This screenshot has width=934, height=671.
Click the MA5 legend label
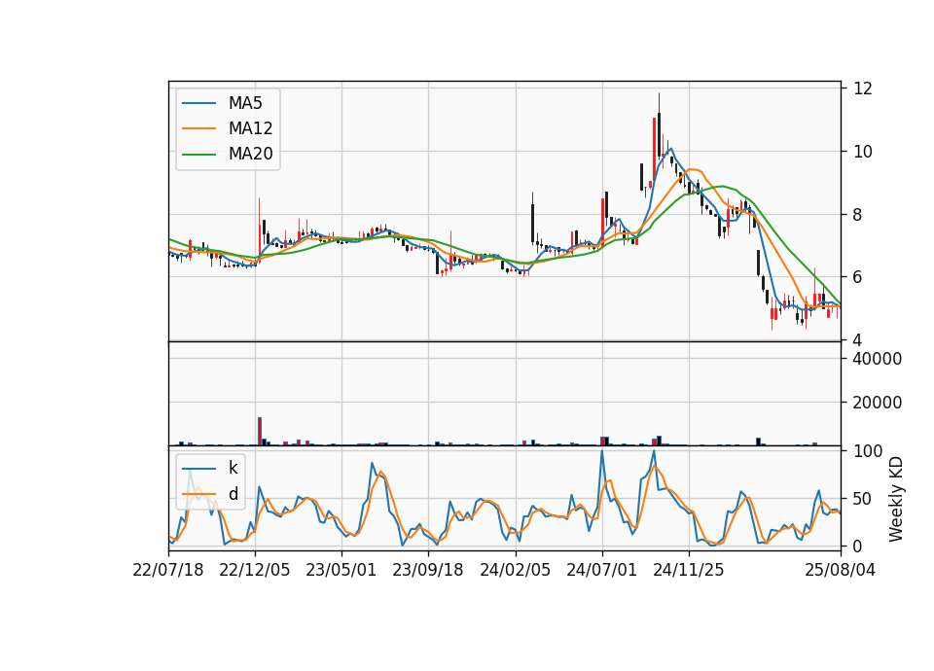coord(245,103)
